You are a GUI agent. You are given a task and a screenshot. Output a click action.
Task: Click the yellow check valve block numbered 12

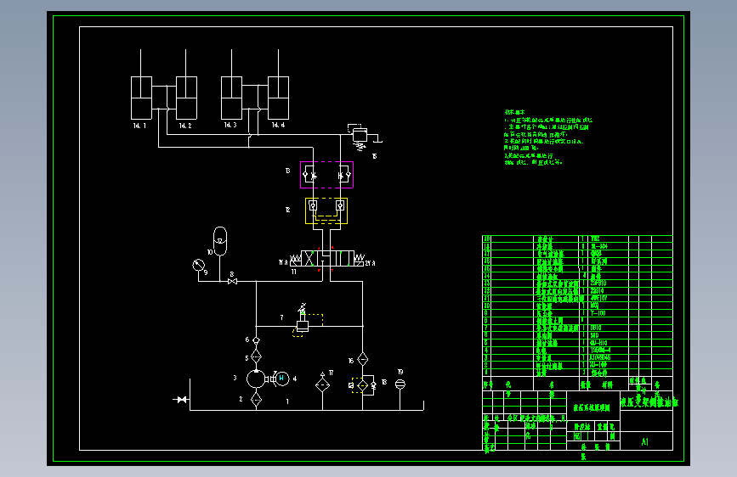pos(326,210)
